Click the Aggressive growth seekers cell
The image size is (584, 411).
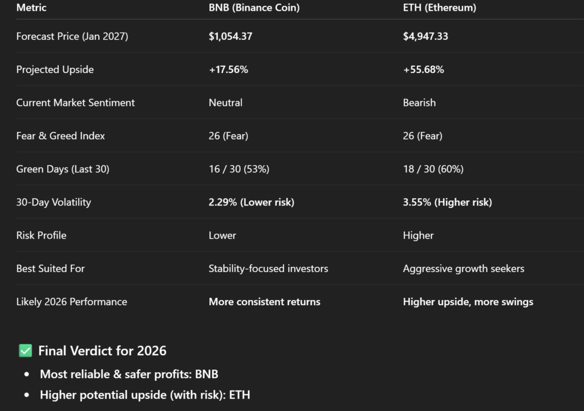pyautogui.click(x=463, y=268)
